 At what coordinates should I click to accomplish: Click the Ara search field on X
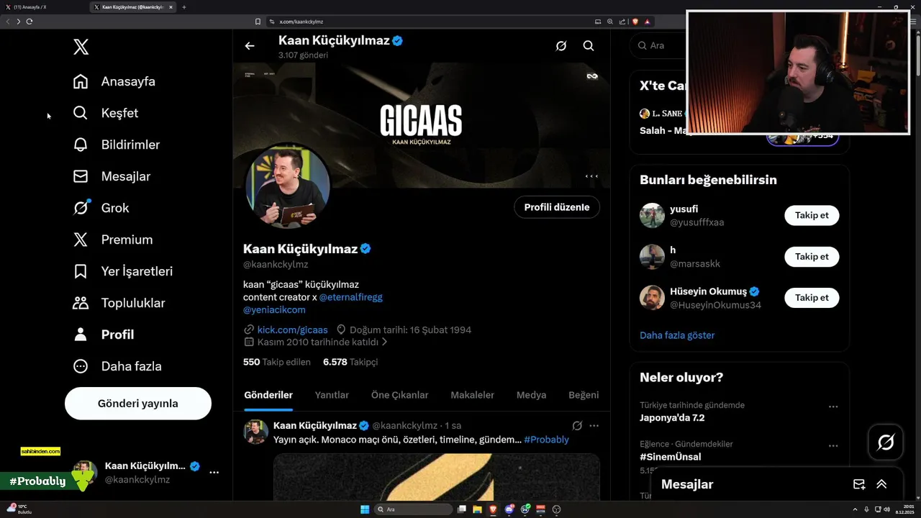click(x=658, y=45)
